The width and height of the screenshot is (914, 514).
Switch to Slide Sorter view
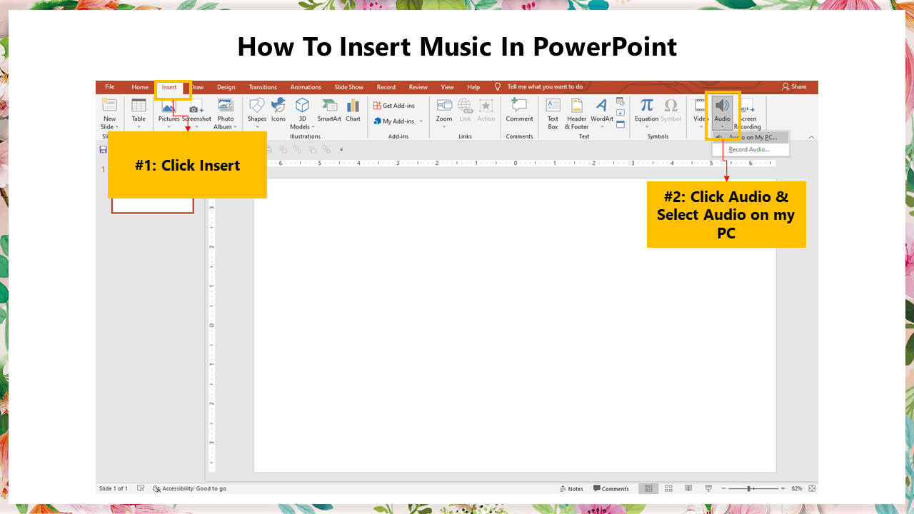click(x=669, y=489)
